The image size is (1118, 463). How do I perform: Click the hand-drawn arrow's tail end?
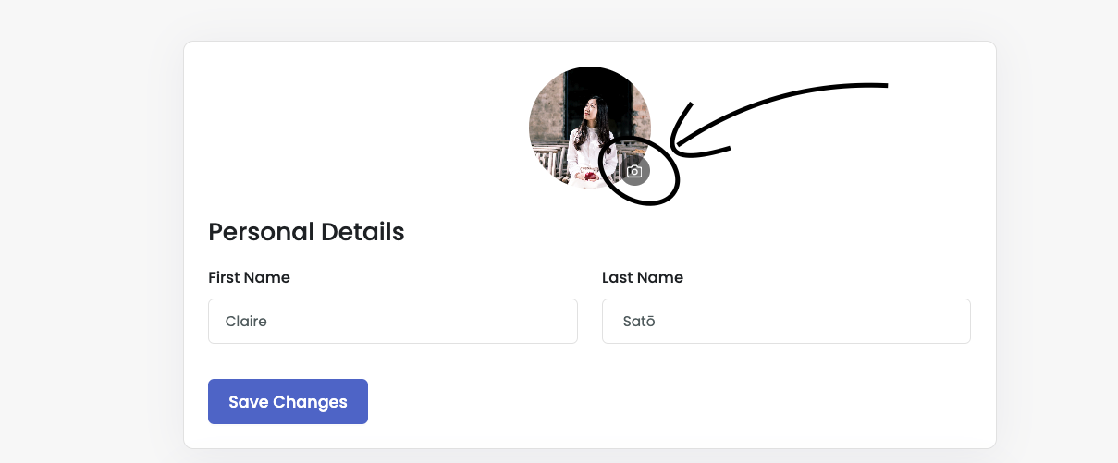tap(884, 86)
